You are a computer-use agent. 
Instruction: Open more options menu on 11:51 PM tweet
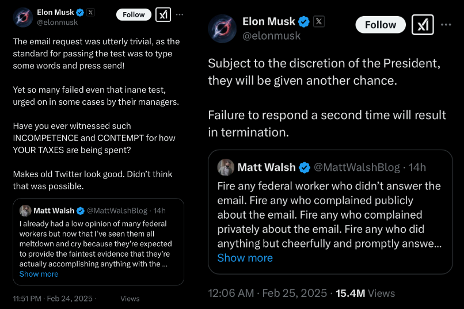point(180,14)
